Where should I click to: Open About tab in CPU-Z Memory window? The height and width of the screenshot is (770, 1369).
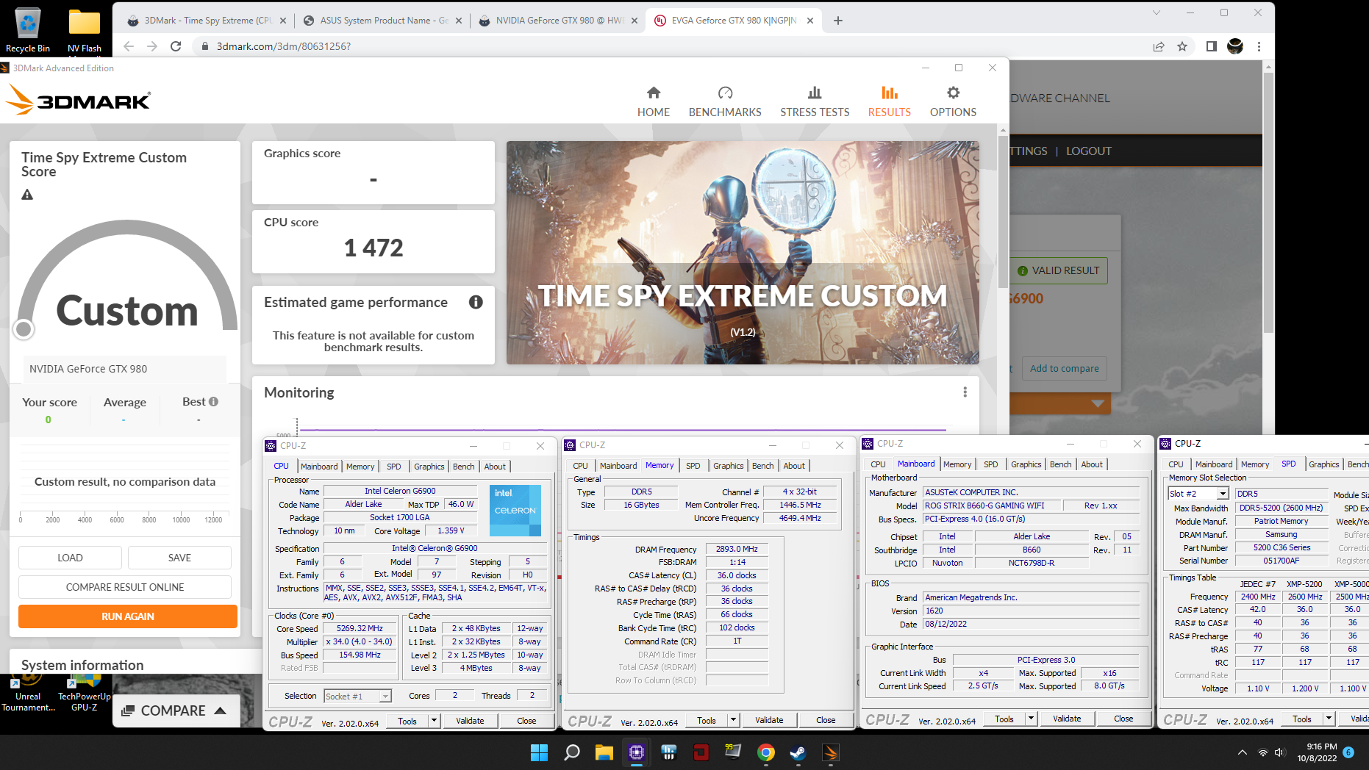click(793, 466)
